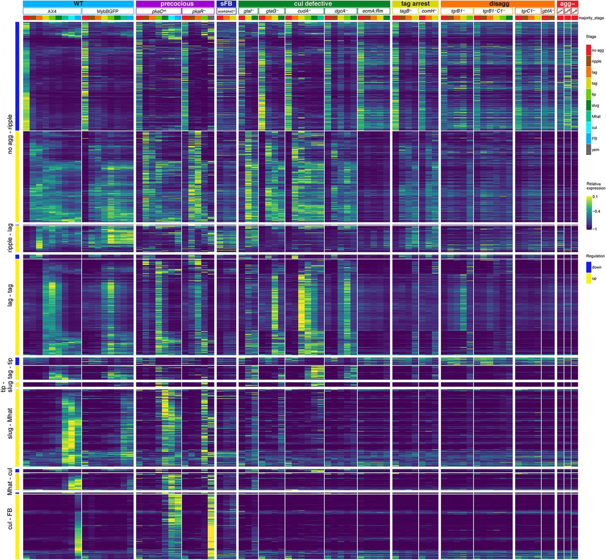Open the 'precocious' group header
The image size is (606, 560).
tap(175, 4)
